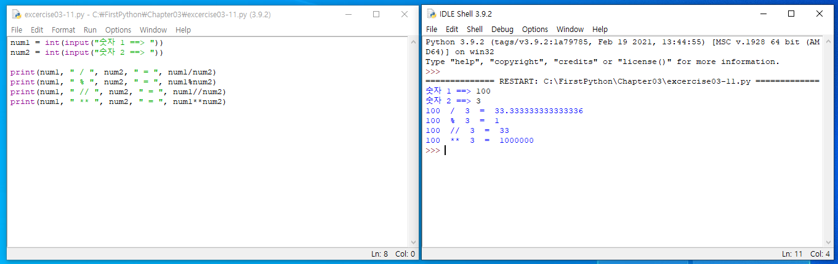This screenshot has width=838, height=264.
Task: Open File menu in IDLE Shell window
Action: pos(432,29)
